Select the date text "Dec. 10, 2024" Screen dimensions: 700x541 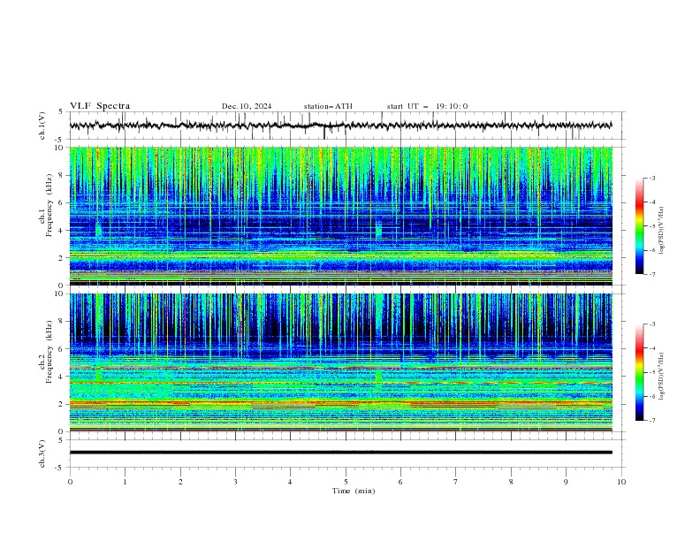pyautogui.click(x=247, y=106)
